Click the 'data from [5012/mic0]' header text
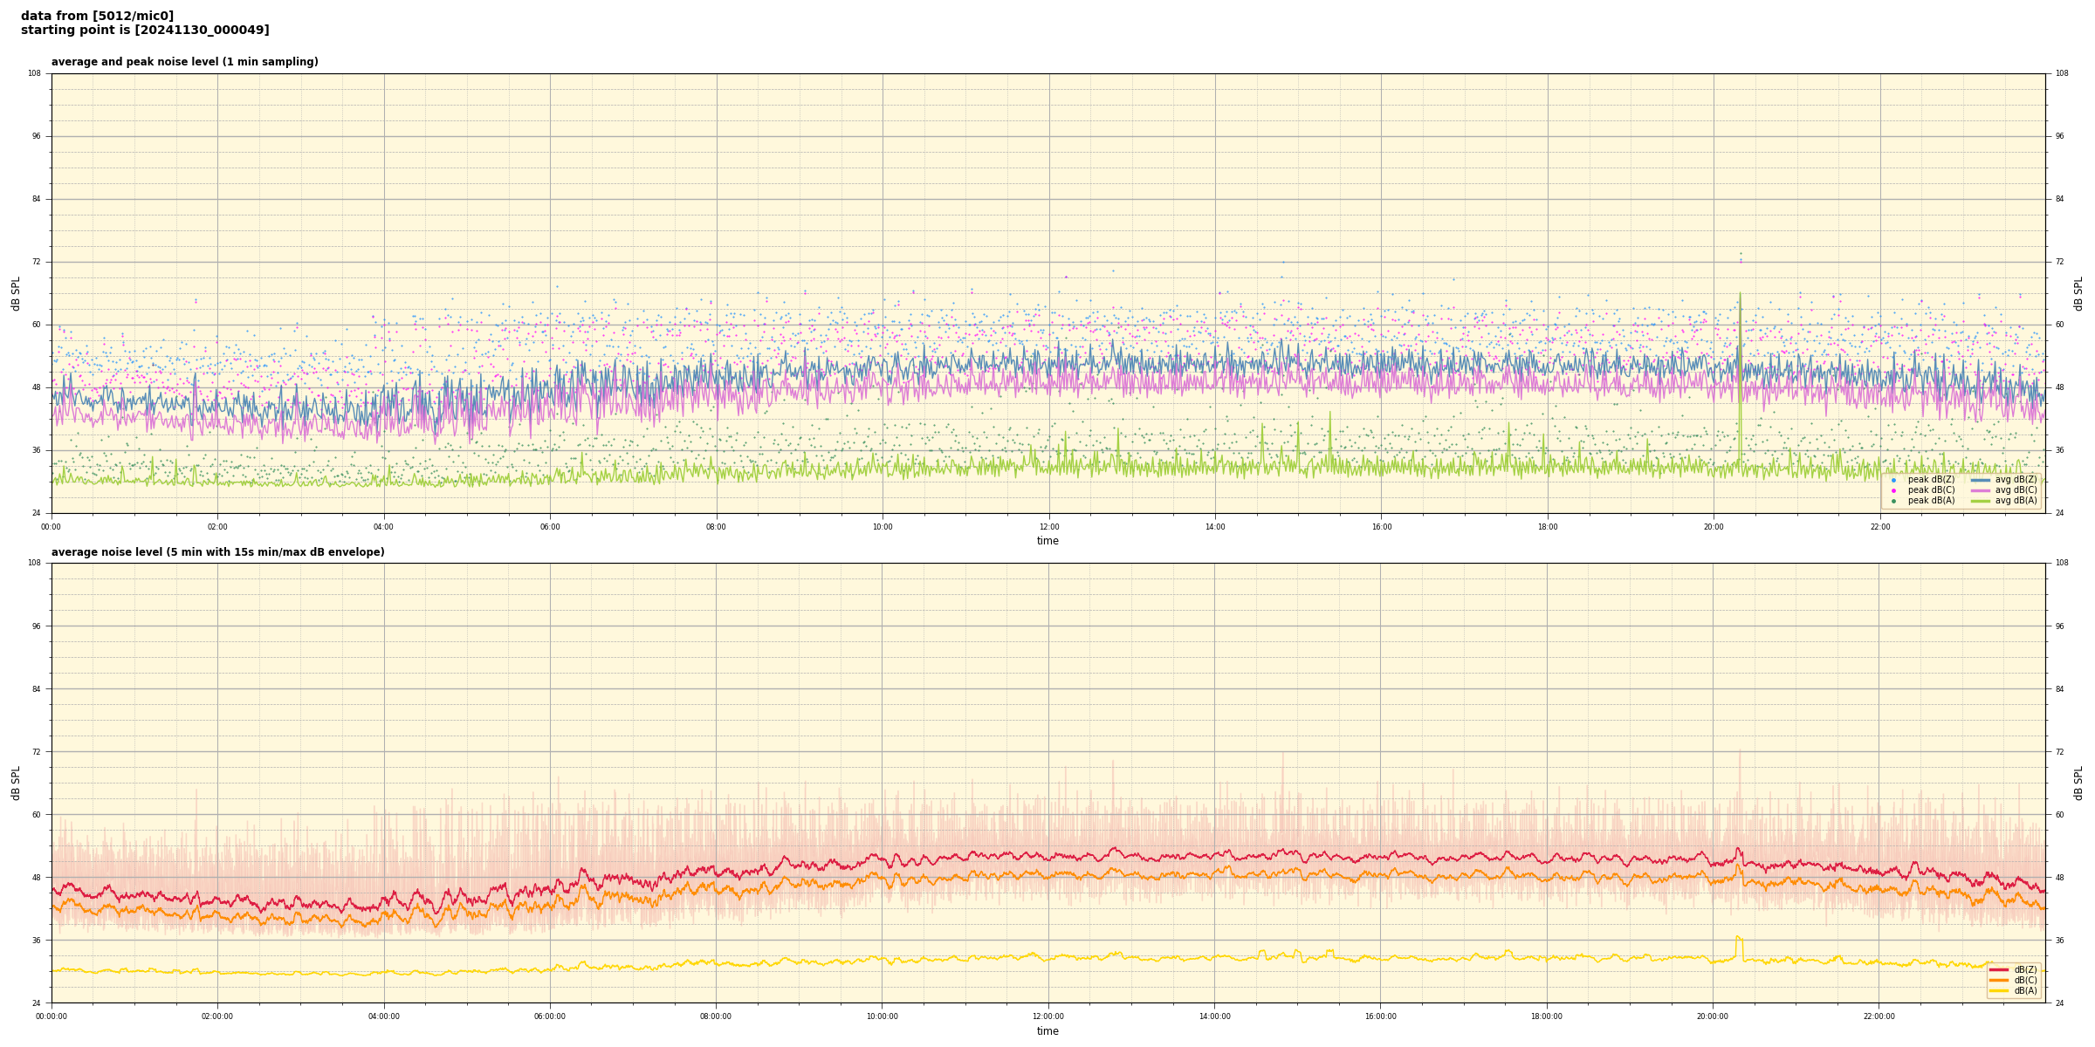 (x=97, y=16)
